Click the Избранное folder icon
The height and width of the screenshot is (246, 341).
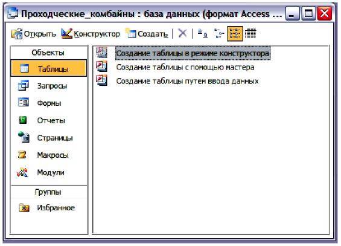(x=24, y=208)
